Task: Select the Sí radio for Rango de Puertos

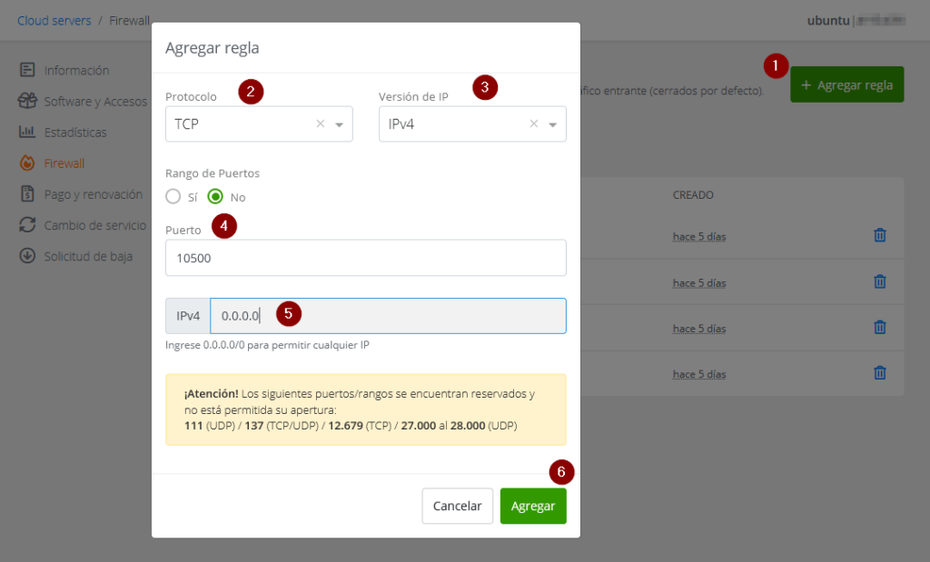Action: point(173,196)
